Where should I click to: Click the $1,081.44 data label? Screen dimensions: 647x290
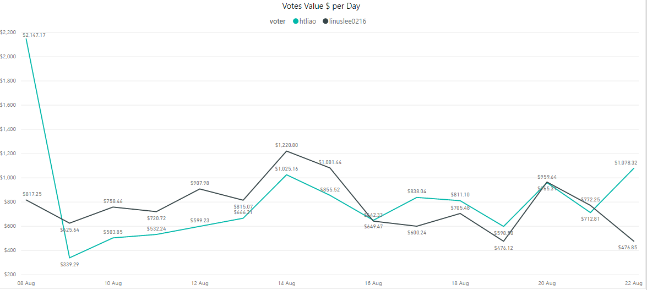330,162
